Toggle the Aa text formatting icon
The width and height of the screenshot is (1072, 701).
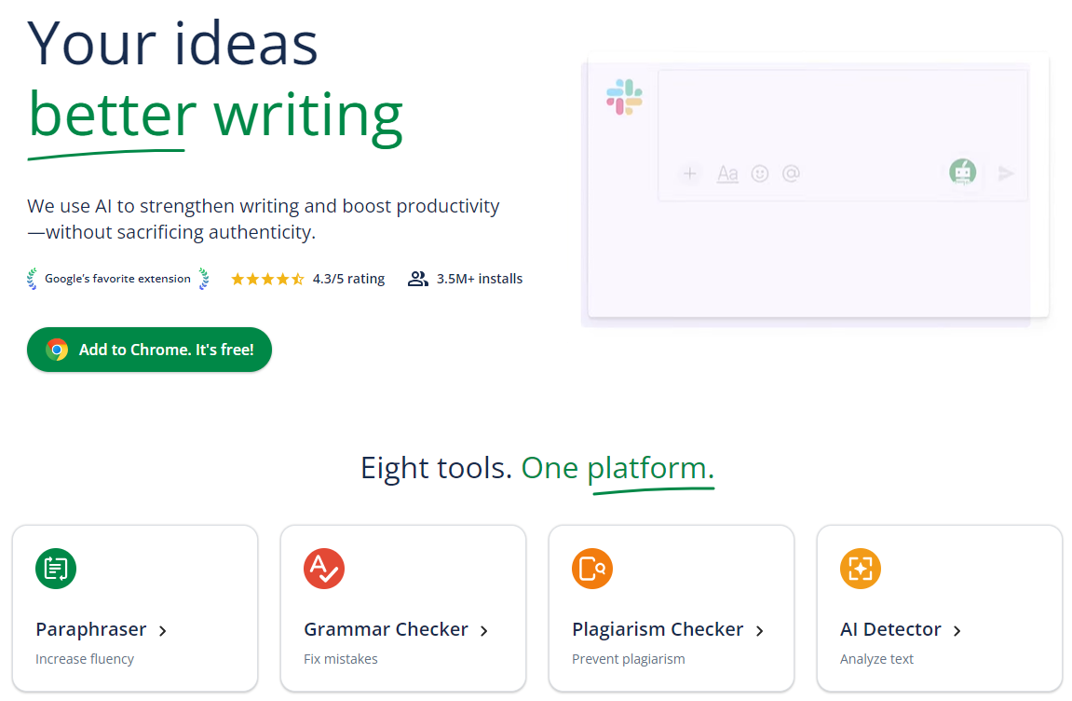click(x=727, y=173)
